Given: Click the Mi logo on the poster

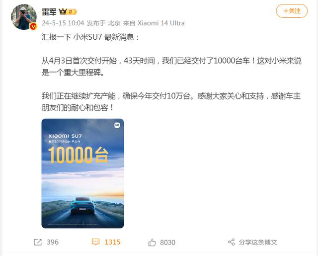Looking at the screenshot, I should [117, 125].
